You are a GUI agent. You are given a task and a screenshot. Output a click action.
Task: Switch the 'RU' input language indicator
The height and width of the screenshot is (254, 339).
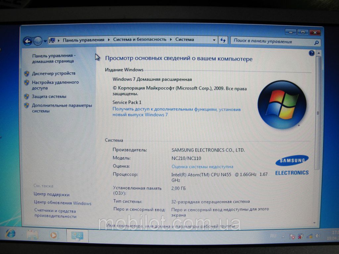273,236
